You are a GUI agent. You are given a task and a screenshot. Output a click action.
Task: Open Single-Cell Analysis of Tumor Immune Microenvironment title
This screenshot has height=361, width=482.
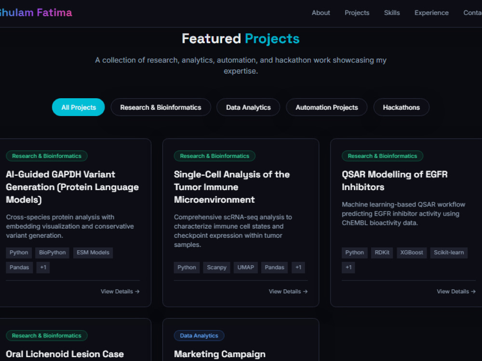pos(232,187)
